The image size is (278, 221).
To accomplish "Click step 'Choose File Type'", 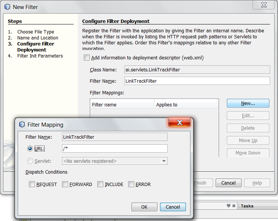I will tap(36, 32).
